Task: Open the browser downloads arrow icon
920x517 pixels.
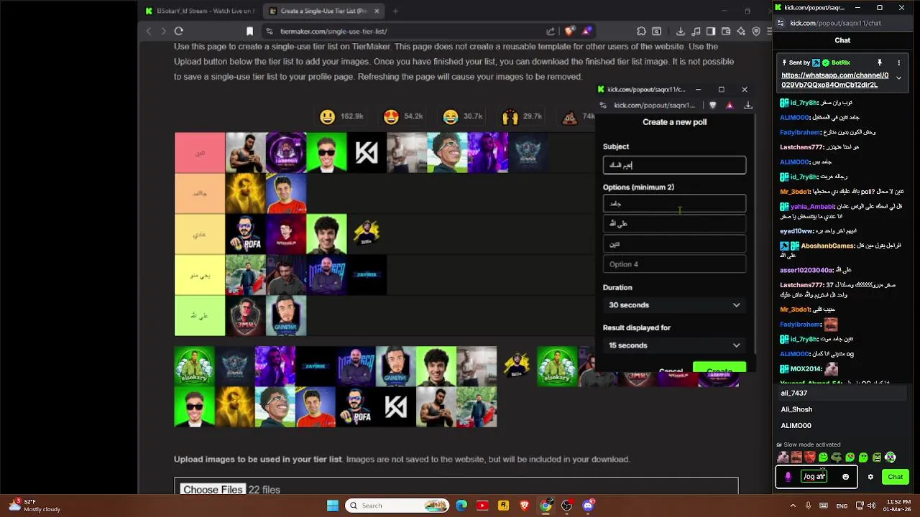Action: 680,31
